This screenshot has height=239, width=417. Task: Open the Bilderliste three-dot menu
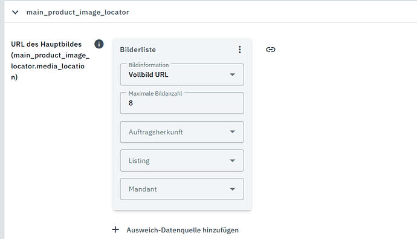click(x=239, y=50)
